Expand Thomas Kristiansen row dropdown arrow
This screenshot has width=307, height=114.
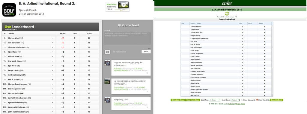[x=52, y=47]
